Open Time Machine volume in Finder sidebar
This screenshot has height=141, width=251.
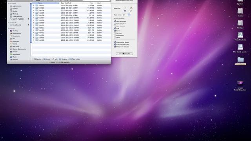16,16
